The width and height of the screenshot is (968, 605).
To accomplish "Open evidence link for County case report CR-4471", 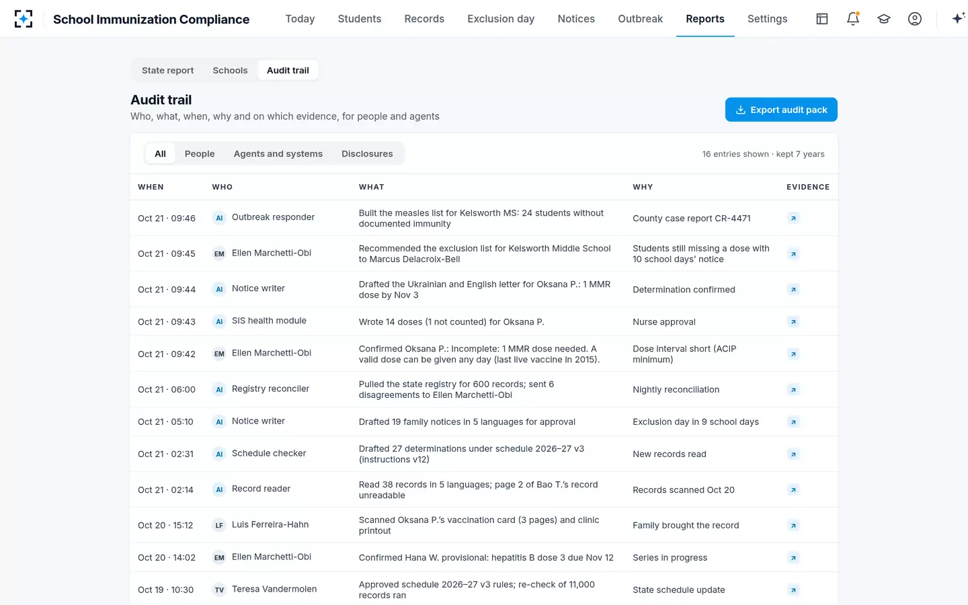I will pyautogui.click(x=794, y=218).
